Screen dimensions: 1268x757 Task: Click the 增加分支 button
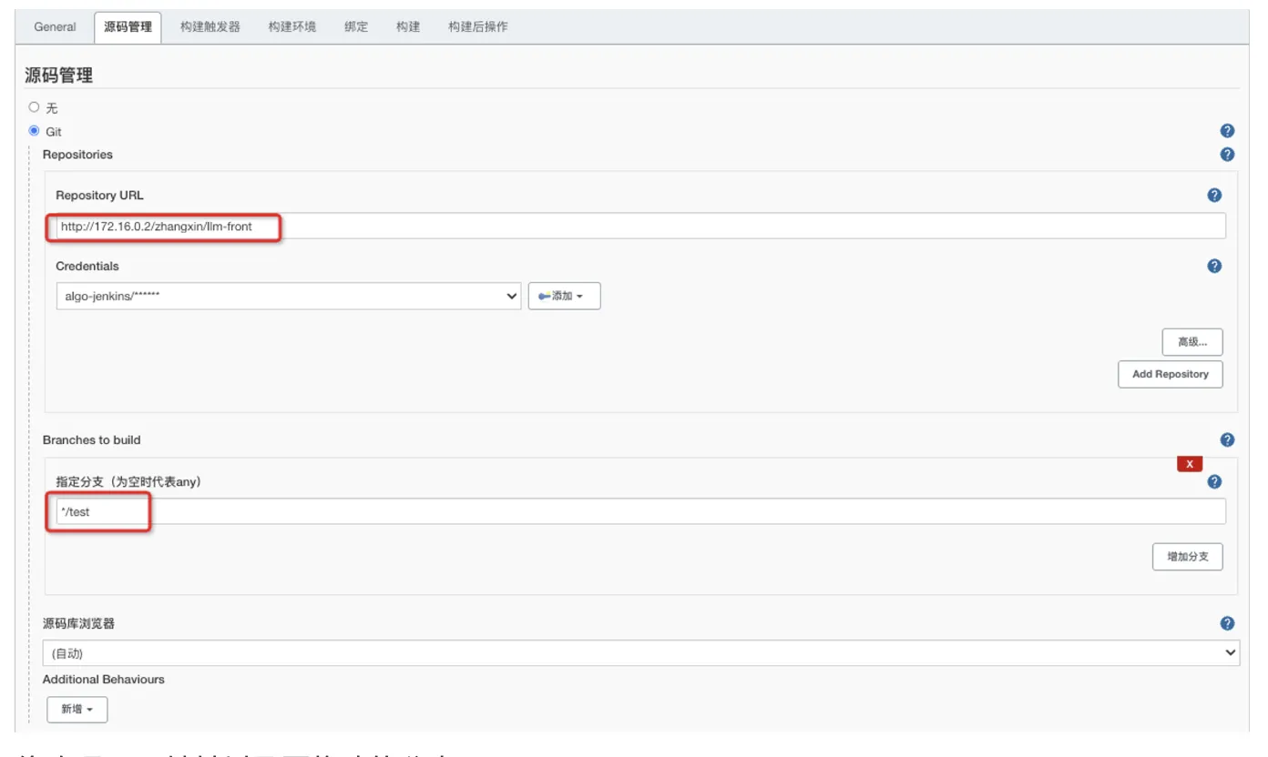coord(1188,557)
